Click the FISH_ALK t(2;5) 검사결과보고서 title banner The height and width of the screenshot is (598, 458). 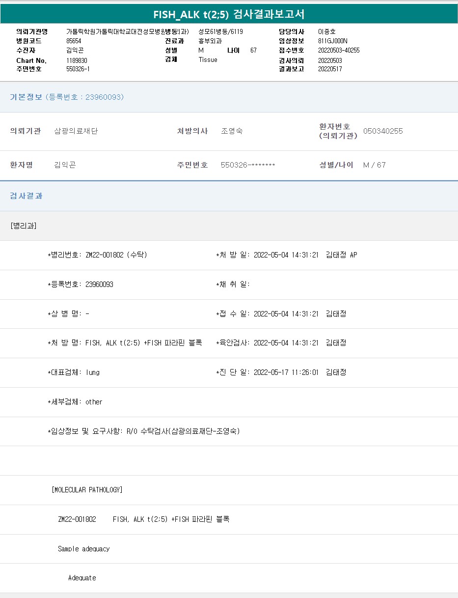point(229,14)
